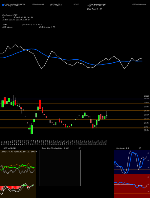
Task: Click the Intra Day Trading Price & MRSI title
Action: pyautogui.click(x=61, y=148)
